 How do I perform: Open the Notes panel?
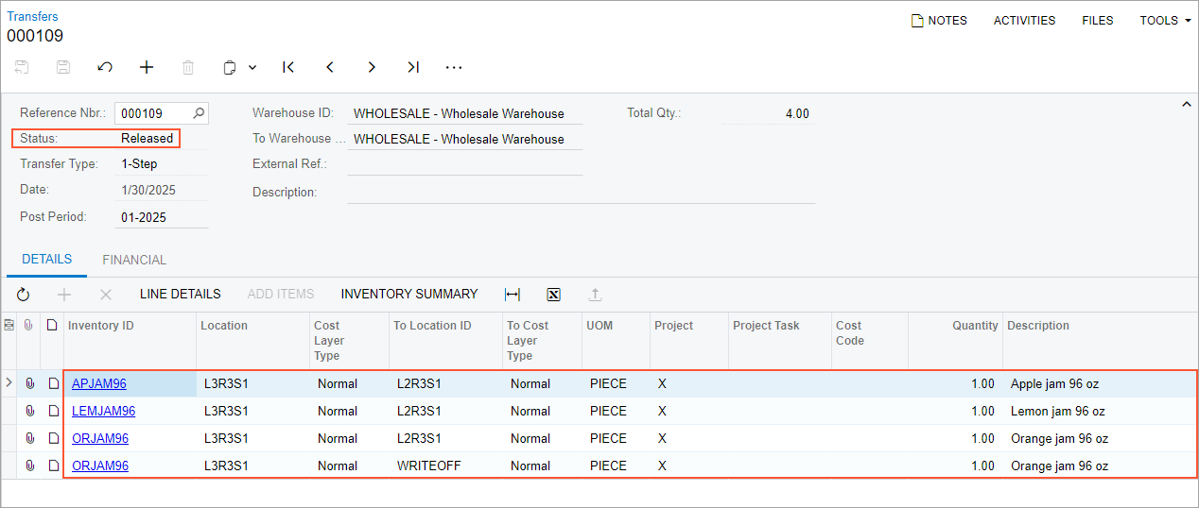point(939,21)
